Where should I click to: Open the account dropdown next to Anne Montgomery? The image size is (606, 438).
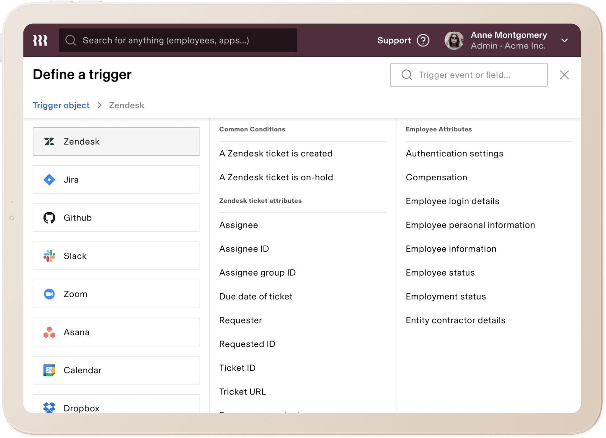[565, 40]
